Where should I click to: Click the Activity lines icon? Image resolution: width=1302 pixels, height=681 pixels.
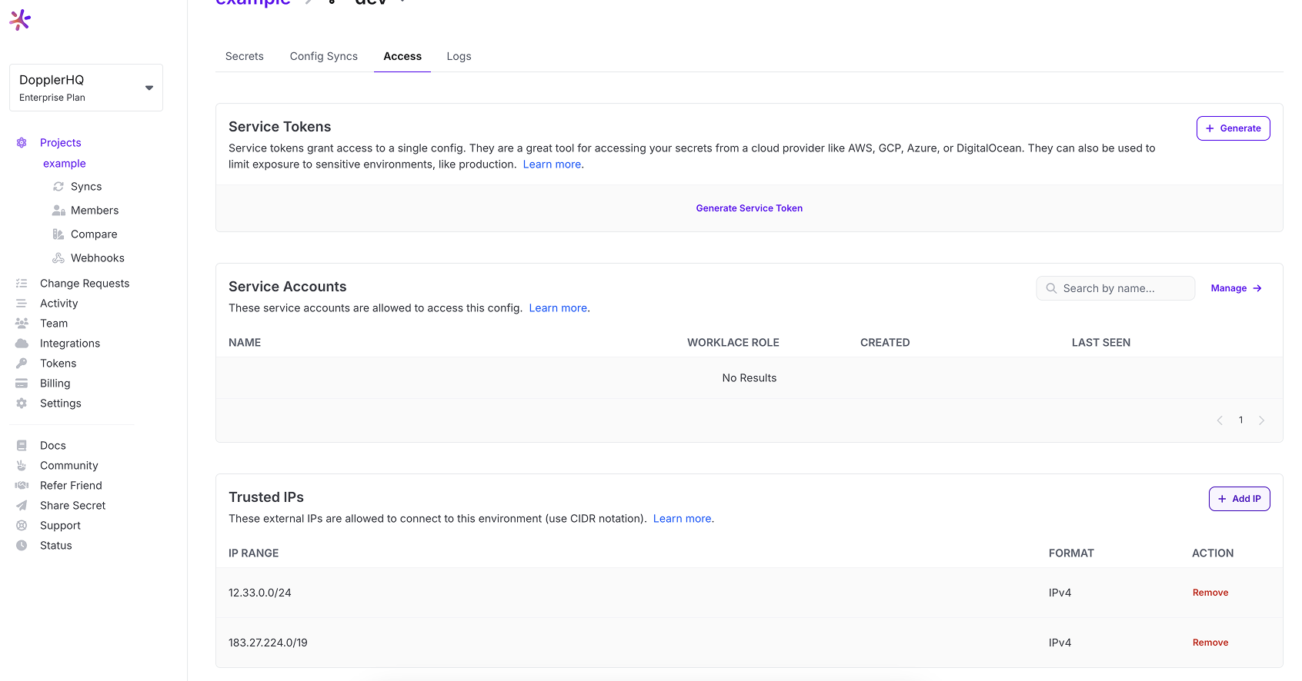click(x=22, y=304)
